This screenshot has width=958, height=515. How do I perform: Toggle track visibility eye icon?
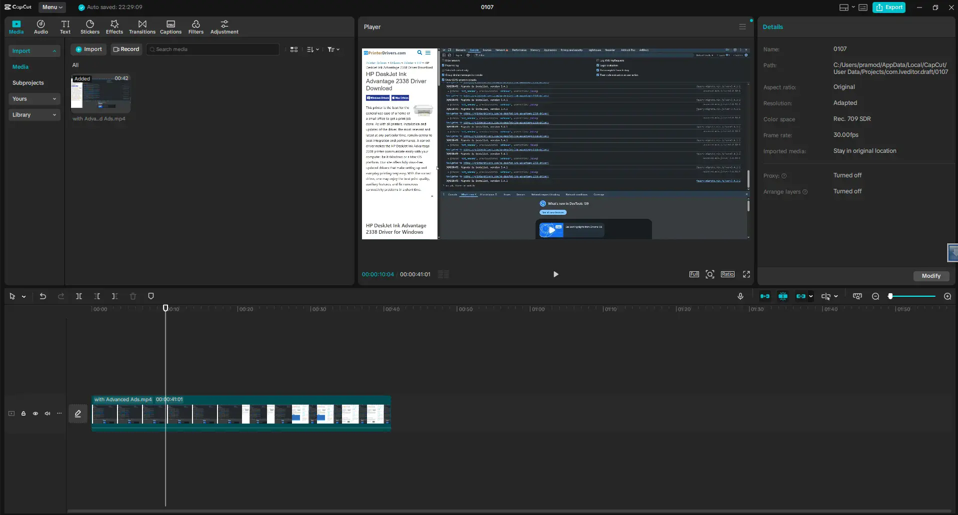(x=35, y=414)
